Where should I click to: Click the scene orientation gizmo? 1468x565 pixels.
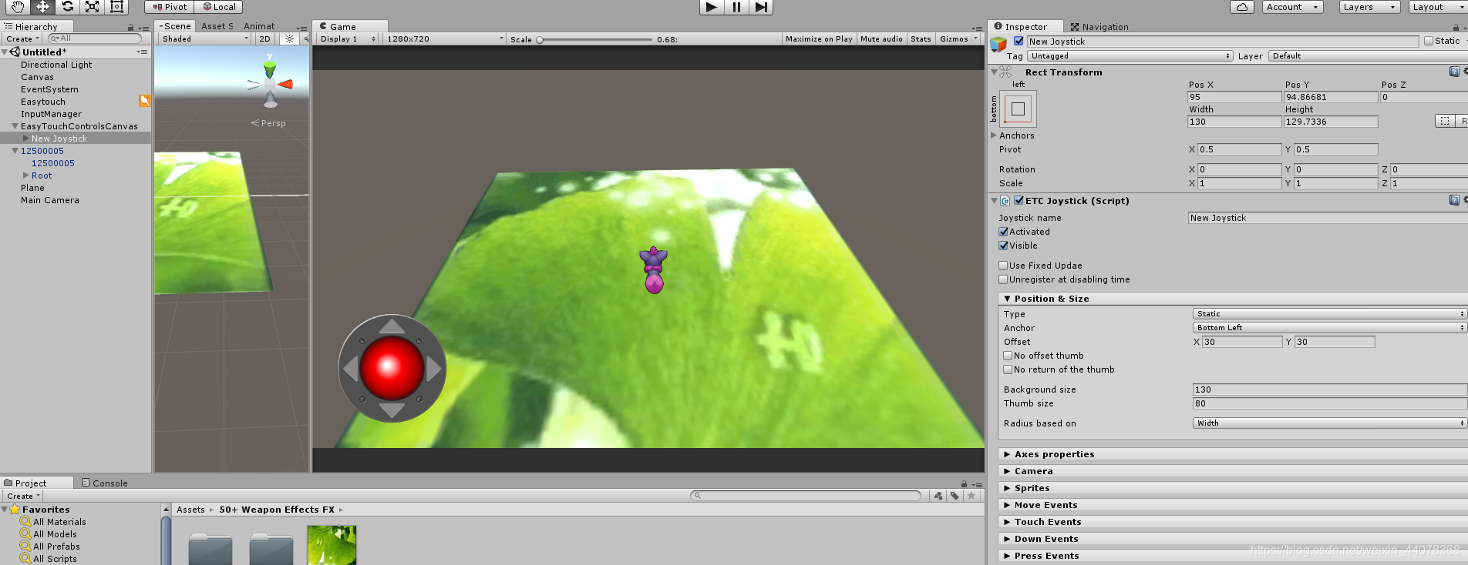coord(270,82)
